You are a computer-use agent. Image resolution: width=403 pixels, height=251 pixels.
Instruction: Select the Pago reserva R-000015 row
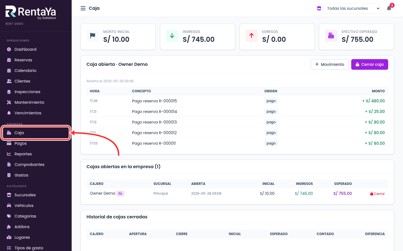[x=237, y=101]
